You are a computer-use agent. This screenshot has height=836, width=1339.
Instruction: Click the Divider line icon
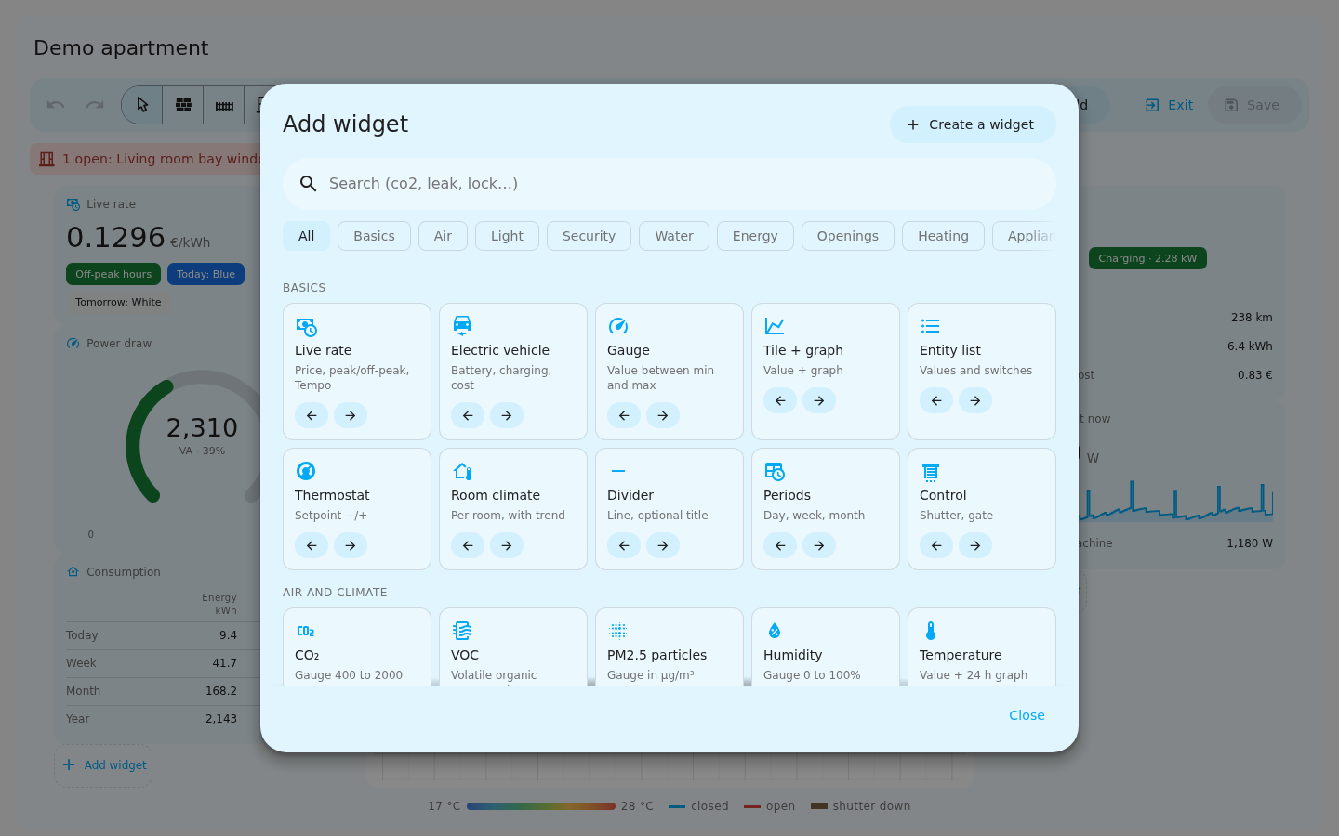point(618,471)
